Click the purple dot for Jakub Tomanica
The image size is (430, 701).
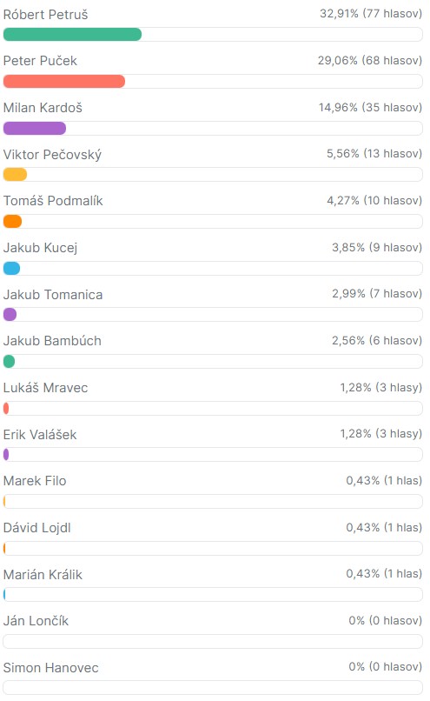(10, 314)
